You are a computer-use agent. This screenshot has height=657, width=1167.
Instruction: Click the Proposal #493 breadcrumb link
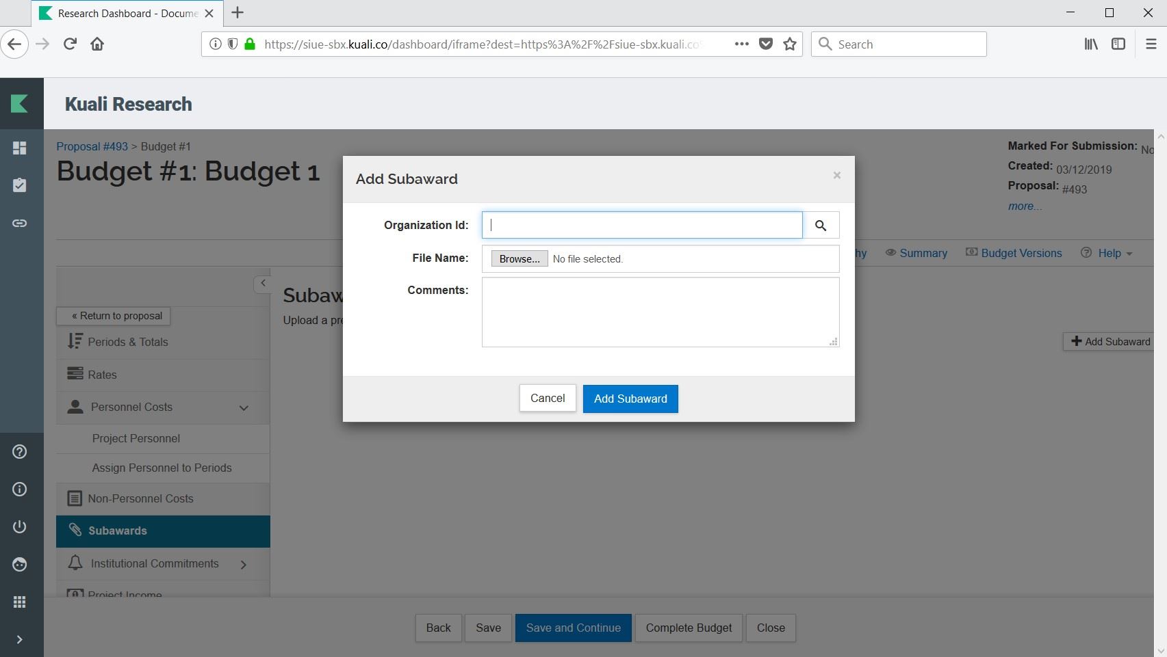(x=92, y=147)
